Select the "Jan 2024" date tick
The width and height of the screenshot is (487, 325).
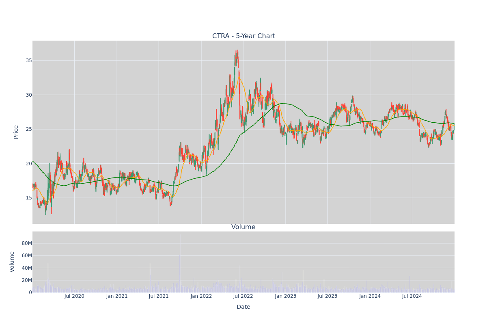coord(370,296)
